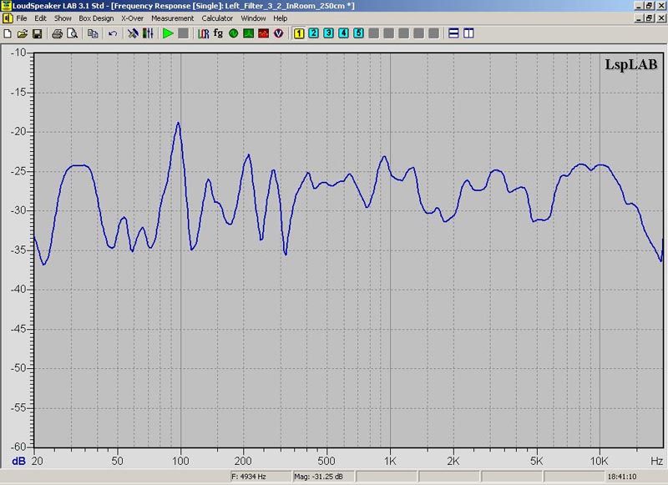
Task: Click the red spectrum toolbar icon
Action: click(x=263, y=33)
